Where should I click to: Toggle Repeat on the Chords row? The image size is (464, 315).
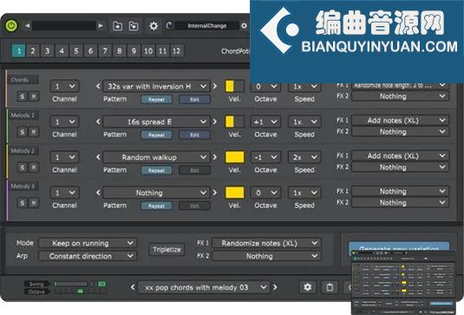(156, 100)
